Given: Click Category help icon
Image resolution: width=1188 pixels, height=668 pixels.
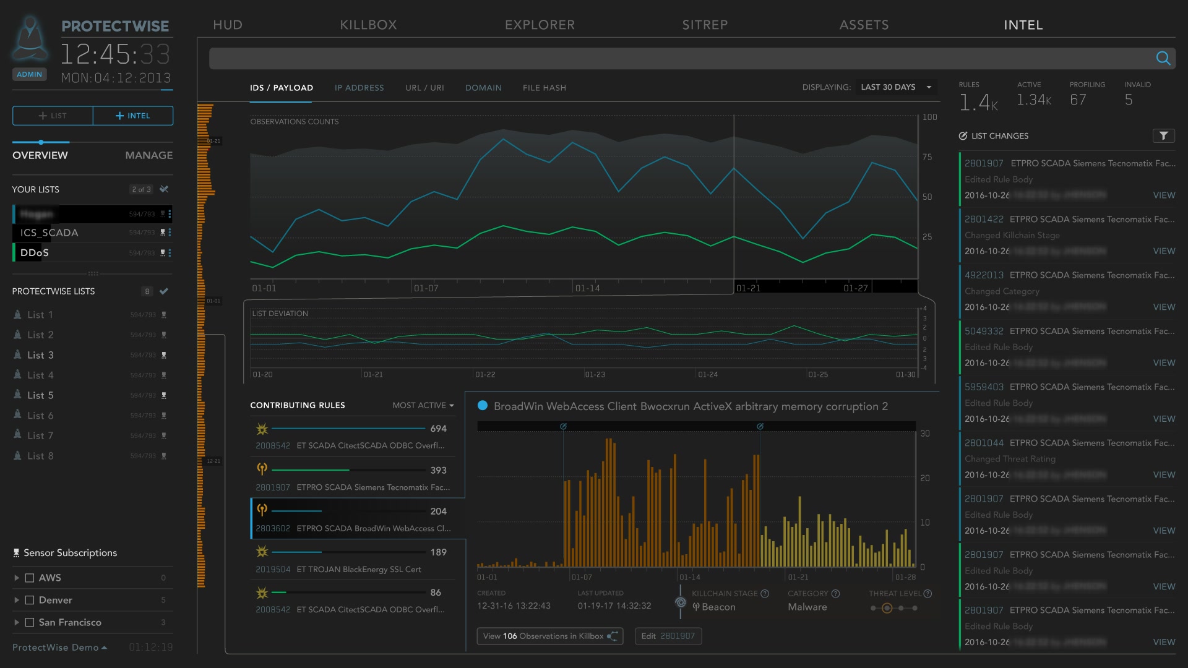Looking at the screenshot, I should click(x=835, y=594).
